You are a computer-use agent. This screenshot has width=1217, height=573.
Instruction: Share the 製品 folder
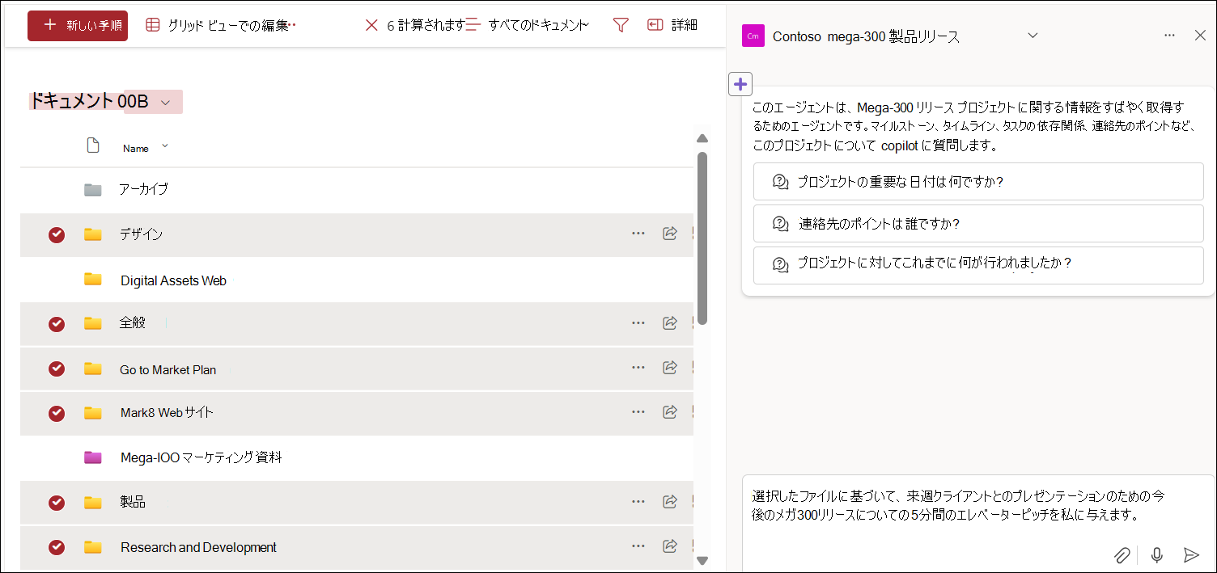click(670, 502)
